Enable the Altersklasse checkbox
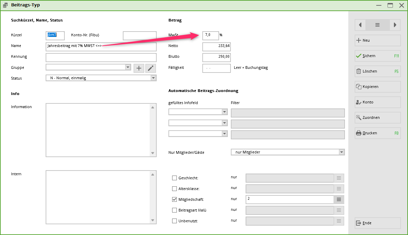The image size is (408, 235). click(x=174, y=189)
